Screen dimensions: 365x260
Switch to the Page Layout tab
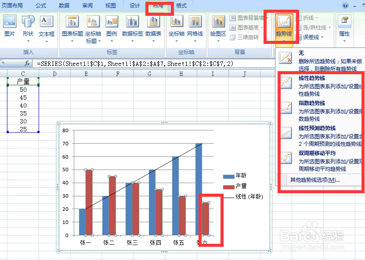pyautogui.click(x=11, y=5)
